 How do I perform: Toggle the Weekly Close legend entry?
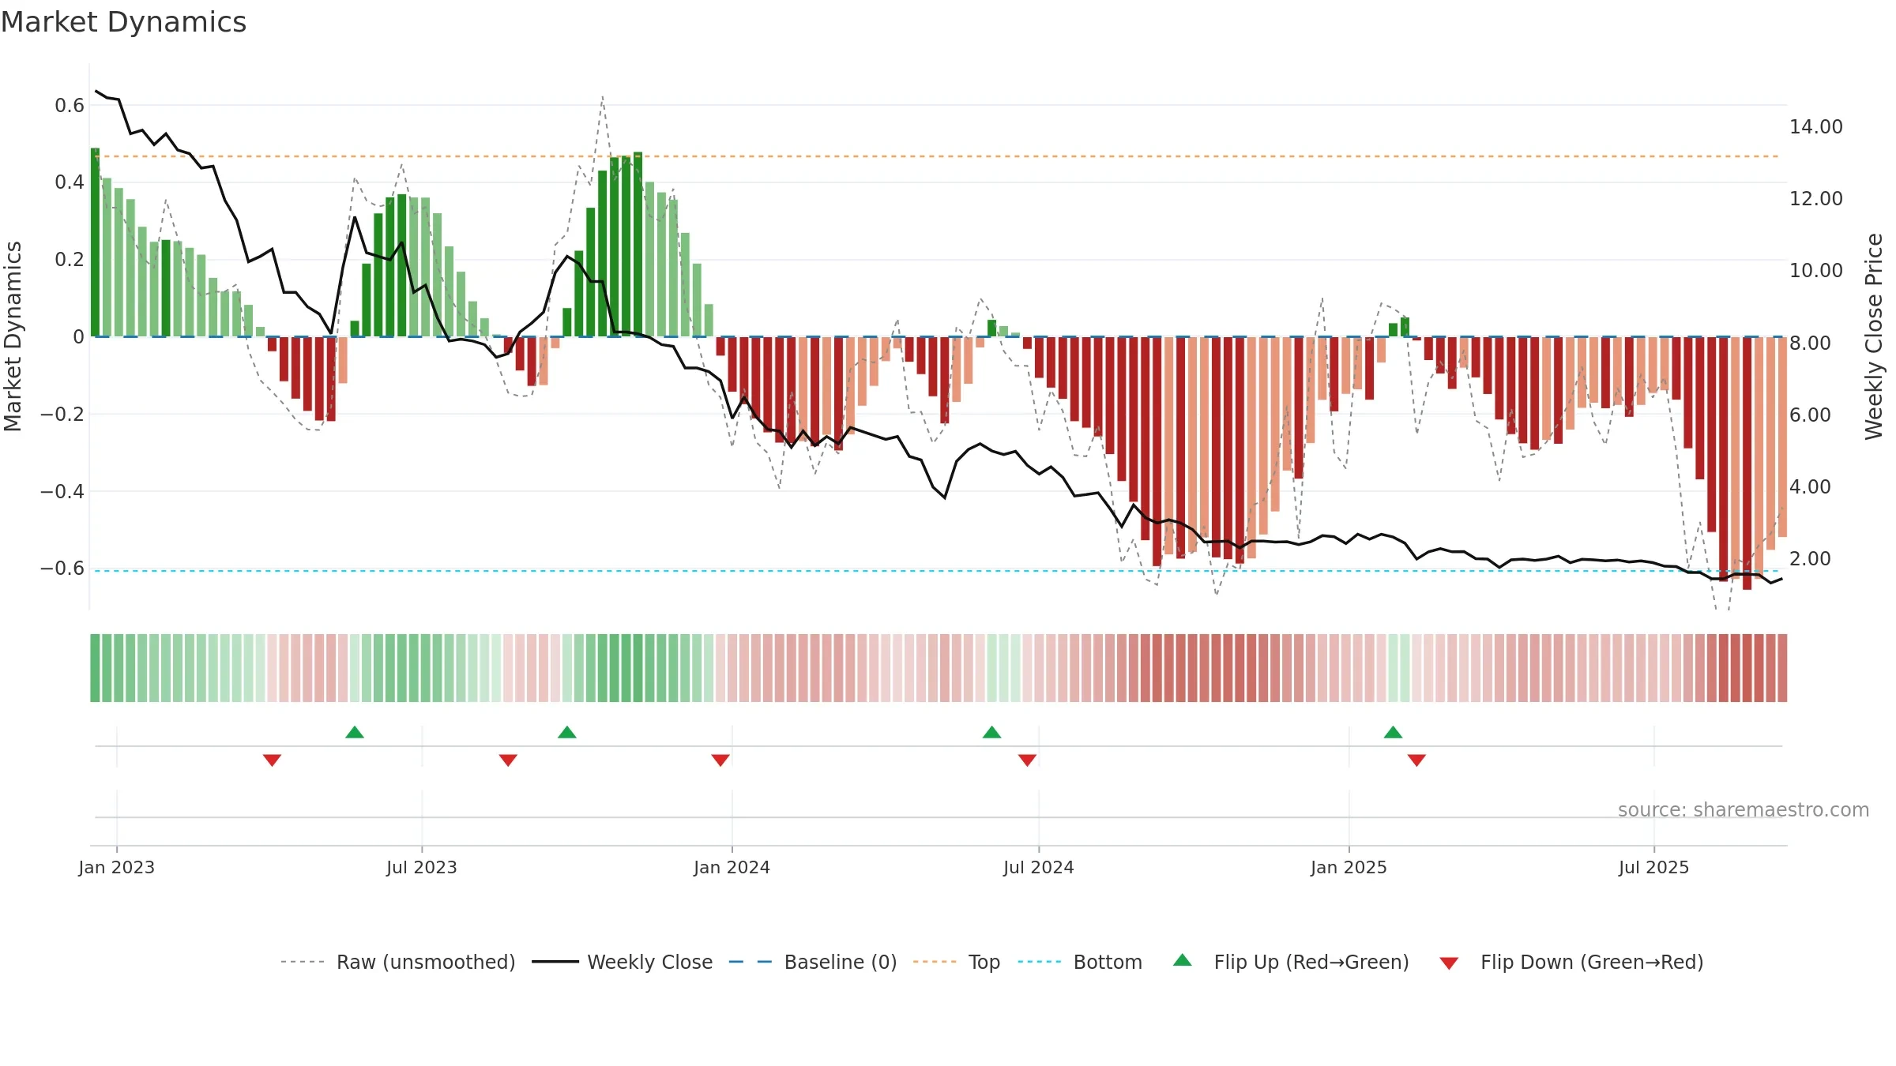tap(622, 962)
